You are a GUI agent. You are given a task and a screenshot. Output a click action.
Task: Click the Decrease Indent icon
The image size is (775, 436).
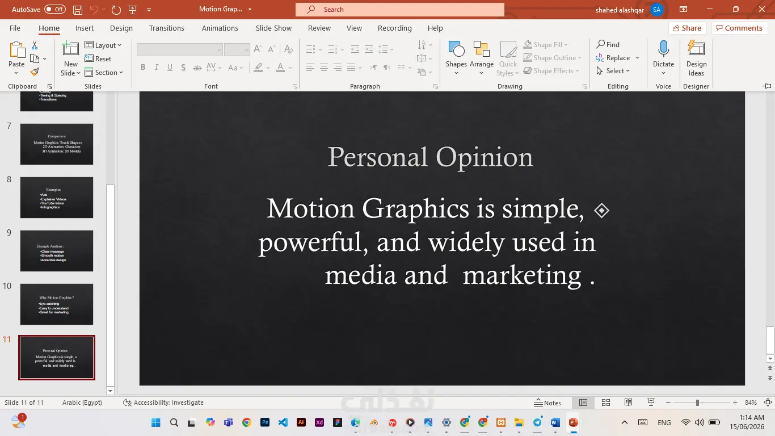pos(355,49)
